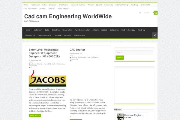180x120 pixels.
Task: Open the CAD Drafter post title
Action: coord(77,50)
